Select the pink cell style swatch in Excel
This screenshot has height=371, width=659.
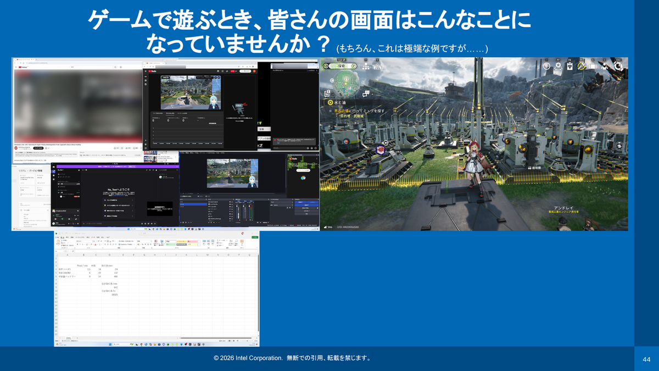(192, 241)
